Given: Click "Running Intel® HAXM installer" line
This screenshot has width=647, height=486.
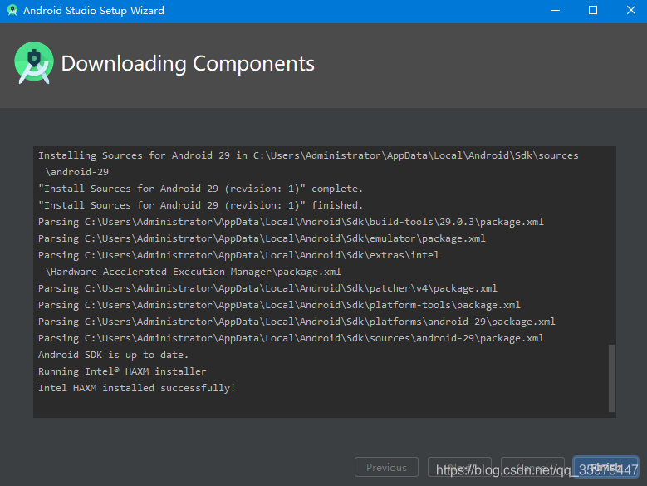Looking at the screenshot, I should coord(122,371).
